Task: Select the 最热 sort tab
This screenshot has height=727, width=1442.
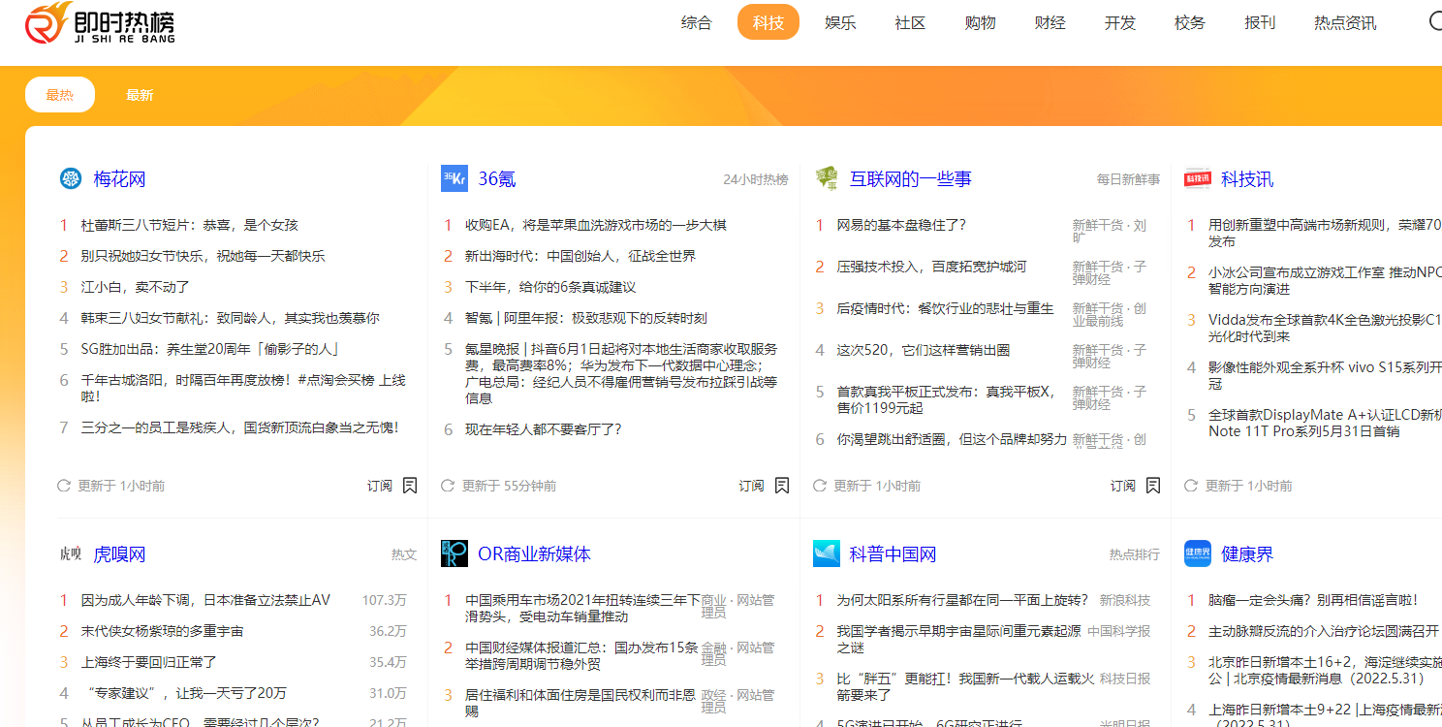Action: pos(60,95)
